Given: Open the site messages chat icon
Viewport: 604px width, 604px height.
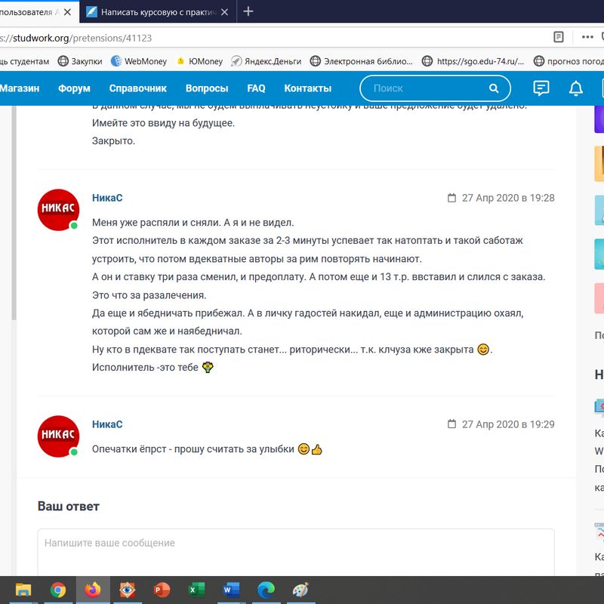Looking at the screenshot, I should pyautogui.click(x=541, y=88).
